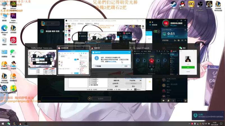Click 全域来源 button in OBS
225x126 pixels.
pyautogui.click(x=116, y=83)
